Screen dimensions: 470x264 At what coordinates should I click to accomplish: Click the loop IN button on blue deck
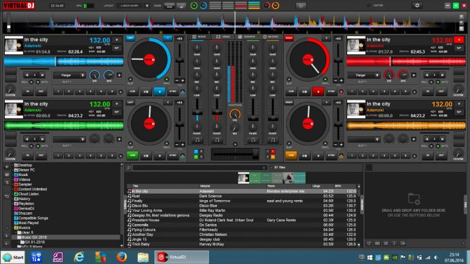point(28,91)
